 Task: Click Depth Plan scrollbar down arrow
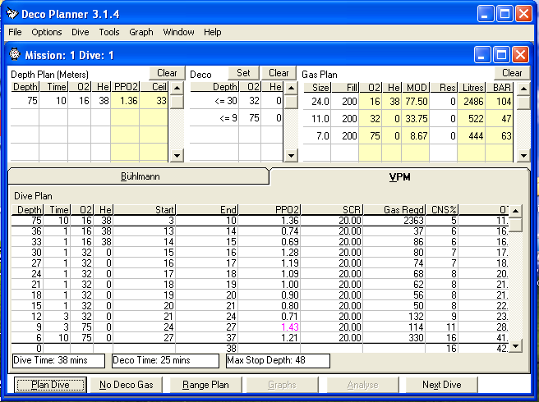click(177, 156)
